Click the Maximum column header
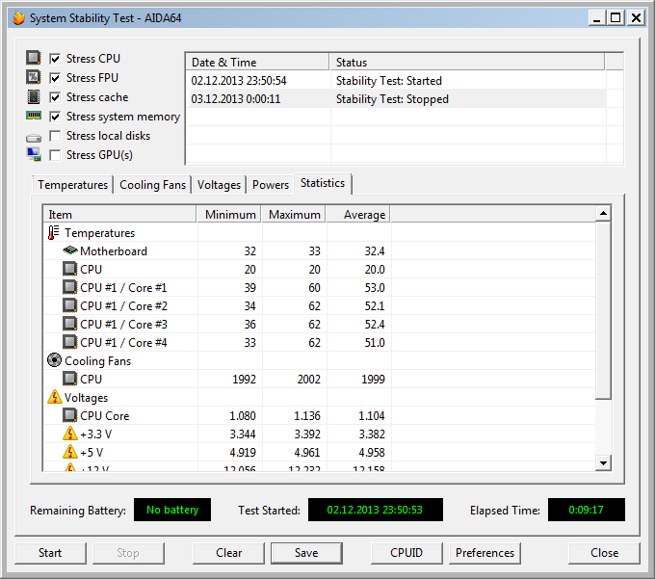Viewport: 655px width, 579px height. 294,214
